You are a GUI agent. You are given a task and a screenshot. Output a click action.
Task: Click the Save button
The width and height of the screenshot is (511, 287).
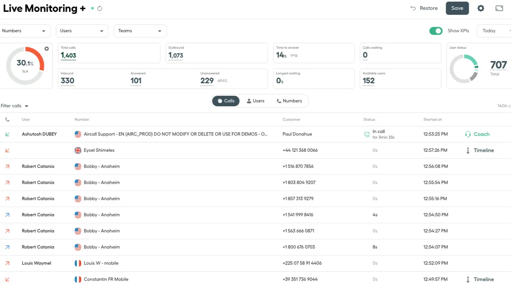[x=457, y=8]
